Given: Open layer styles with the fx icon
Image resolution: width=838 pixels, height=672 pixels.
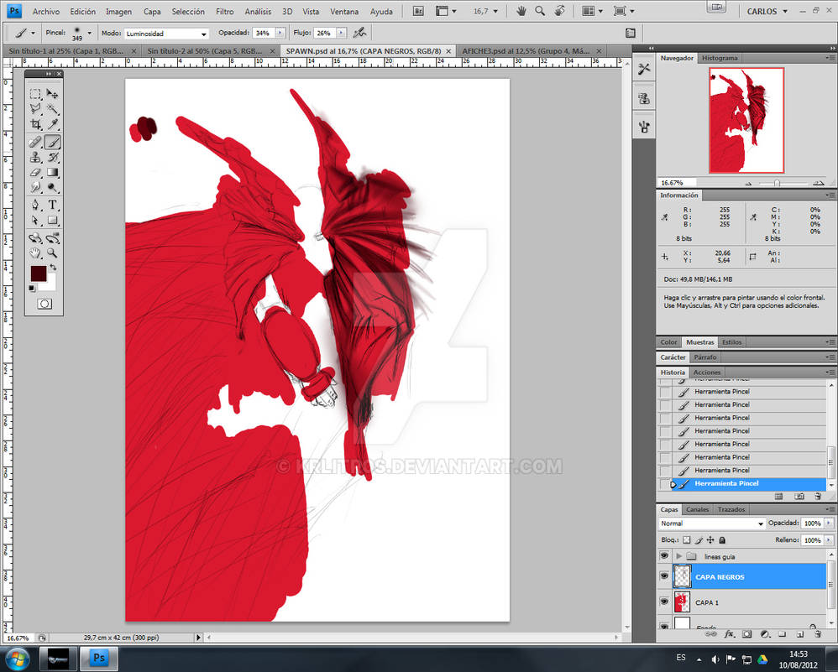Looking at the screenshot, I should pyautogui.click(x=729, y=634).
